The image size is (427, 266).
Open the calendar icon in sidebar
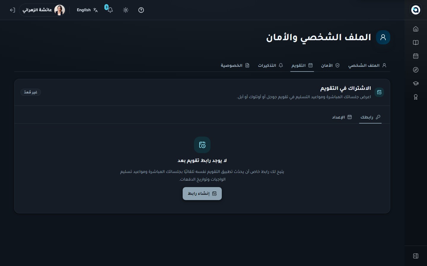(x=416, y=56)
